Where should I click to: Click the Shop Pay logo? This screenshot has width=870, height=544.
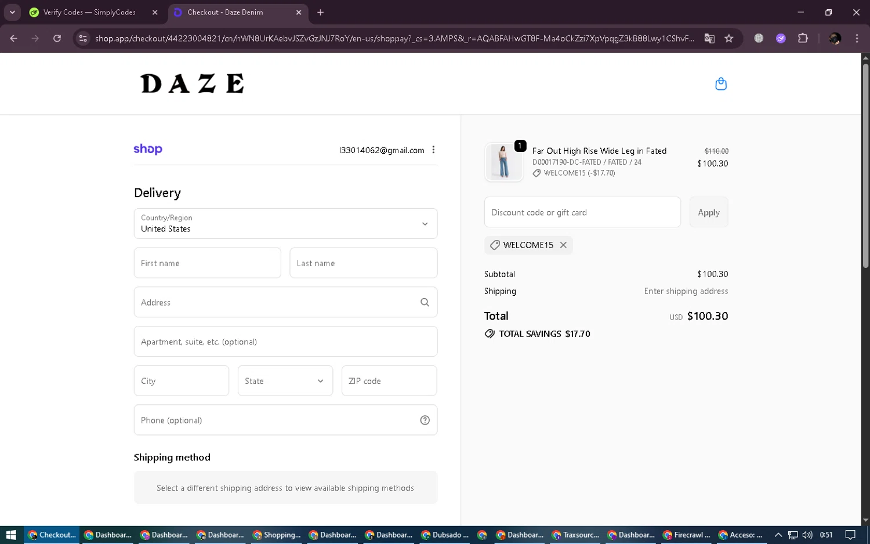coord(148,149)
